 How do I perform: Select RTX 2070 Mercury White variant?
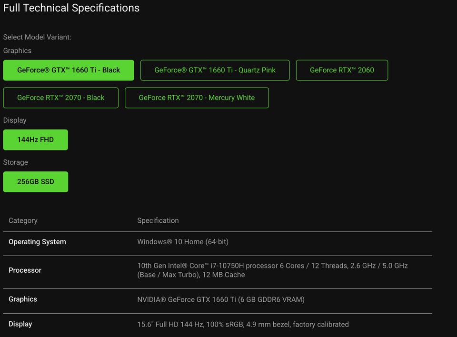[197, 98]
